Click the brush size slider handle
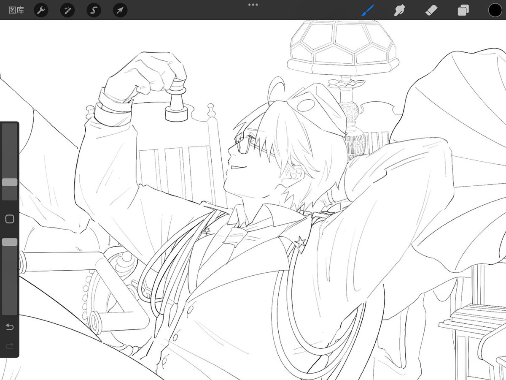Image resolution: width=506 pixels, height=380 pixels. coord(10,182)
